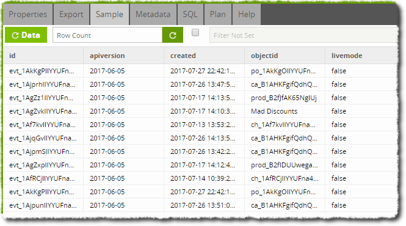The height and width of the screenshot is (226, 406).
Task: Open the Plan tab
Action: pos(218,14)
